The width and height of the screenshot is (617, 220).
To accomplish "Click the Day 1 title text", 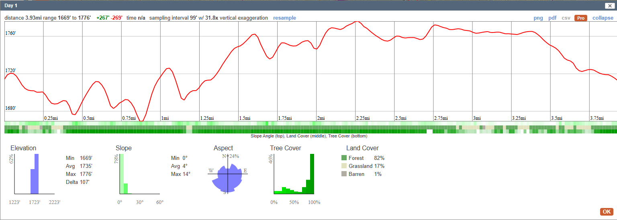I will click(x=11, y=6).
